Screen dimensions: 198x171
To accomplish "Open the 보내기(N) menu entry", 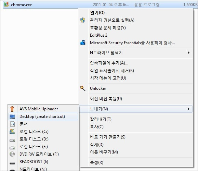I will 136,109.
